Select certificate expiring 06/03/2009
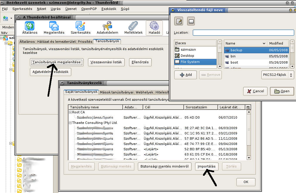The height and width of the screenshot is (193, 296). pos(158,128)
